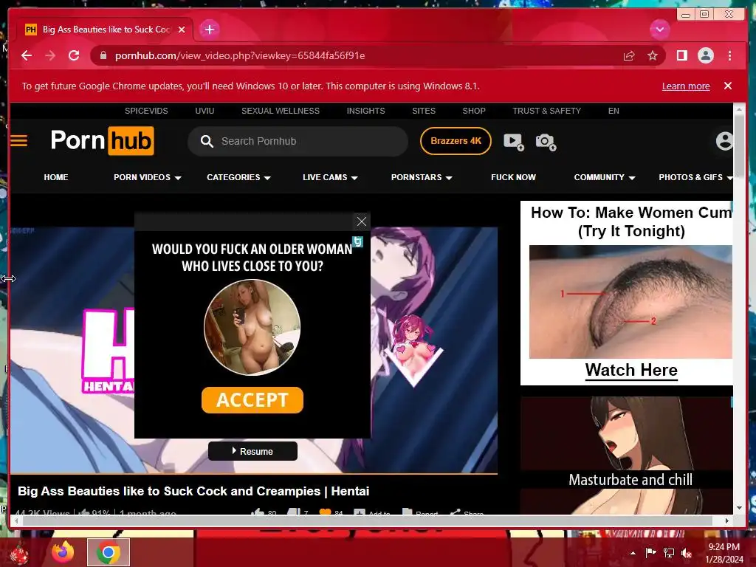
Task: Click the Learn more link in the infobar
Action: click(x=686, y=86)
